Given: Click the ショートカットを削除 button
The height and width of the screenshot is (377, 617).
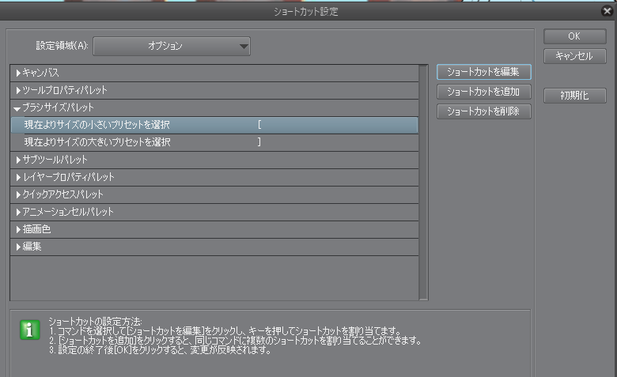Looking at the screenshot, I should point(483,111).
